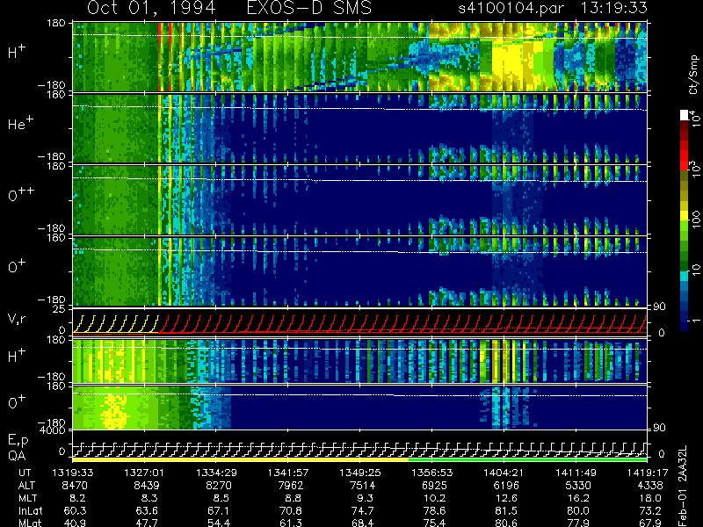Click the 'ALT' axis row label

tap(26, 486)
